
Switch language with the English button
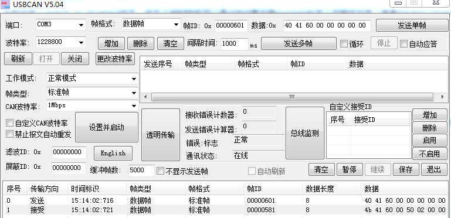click(x=113, y=153)
